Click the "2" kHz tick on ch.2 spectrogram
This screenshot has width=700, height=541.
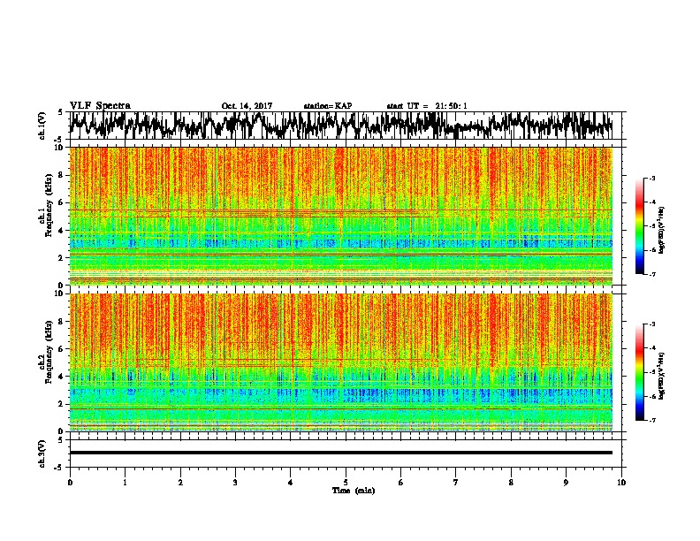coord(62,404)
